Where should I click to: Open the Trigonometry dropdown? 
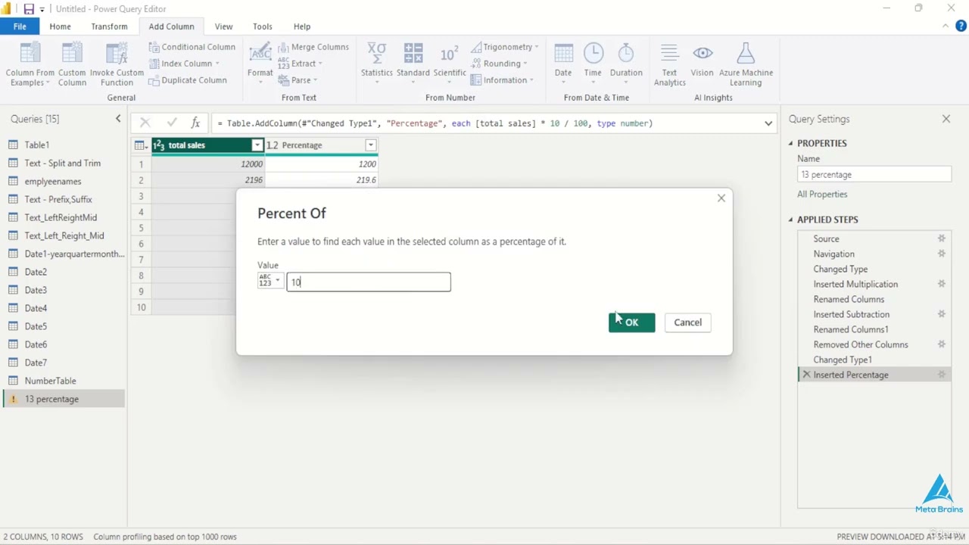coord(504,47)
